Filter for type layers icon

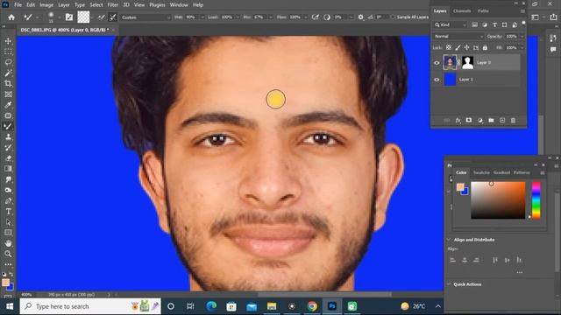pos(494,25)
